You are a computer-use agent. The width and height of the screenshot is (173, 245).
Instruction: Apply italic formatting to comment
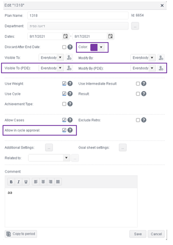[x=18, y=182]
